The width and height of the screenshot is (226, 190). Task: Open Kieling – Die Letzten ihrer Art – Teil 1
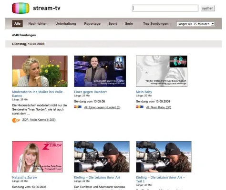click(160, 179)
